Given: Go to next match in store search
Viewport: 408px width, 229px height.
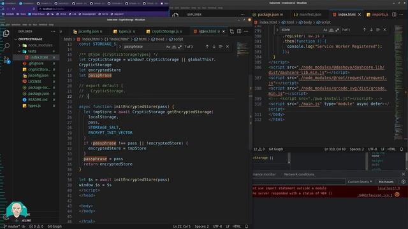Looking at the screenshot, I should click(x=371, y=30).
